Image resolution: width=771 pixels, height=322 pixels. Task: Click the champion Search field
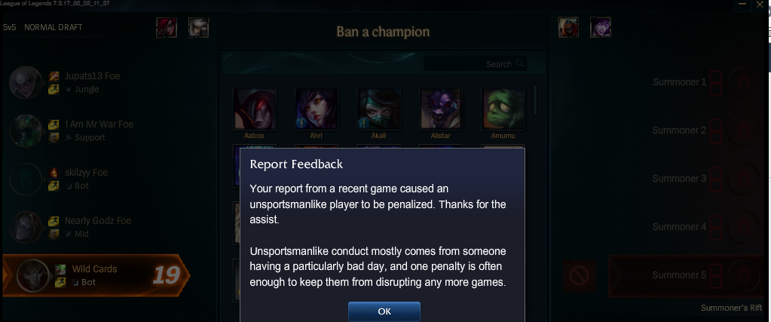[475, 63]
